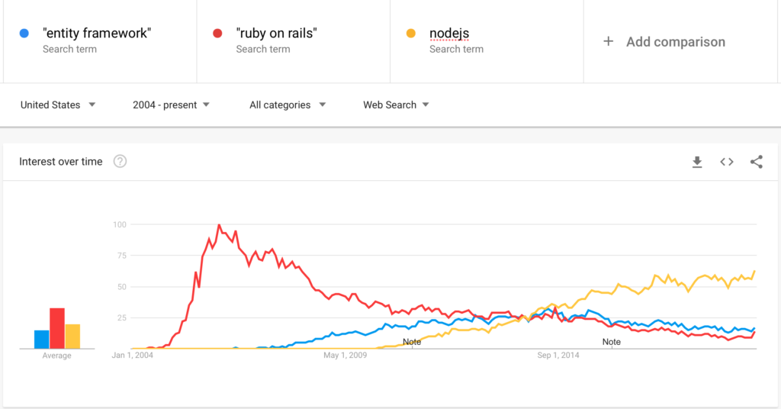The width and height of the screenshot is (781, 409).
Task: Expand the Web Search type dropdown
Action: coord(396,105)
